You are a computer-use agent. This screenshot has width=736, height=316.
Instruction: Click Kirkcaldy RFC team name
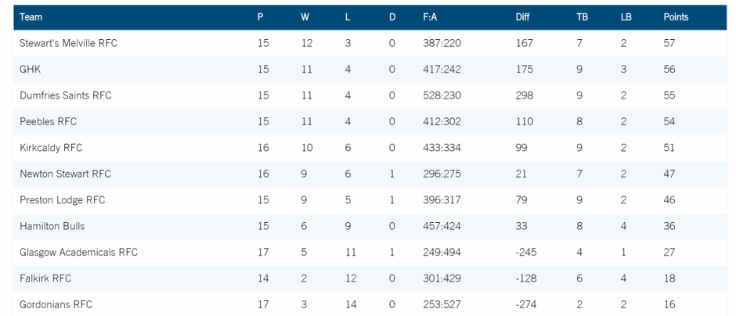point(51,148)
